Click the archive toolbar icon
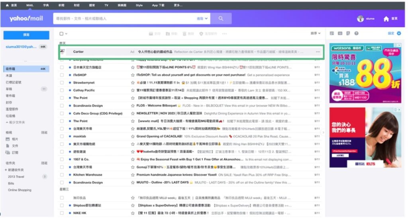408x220 pixels. point(151,34)
